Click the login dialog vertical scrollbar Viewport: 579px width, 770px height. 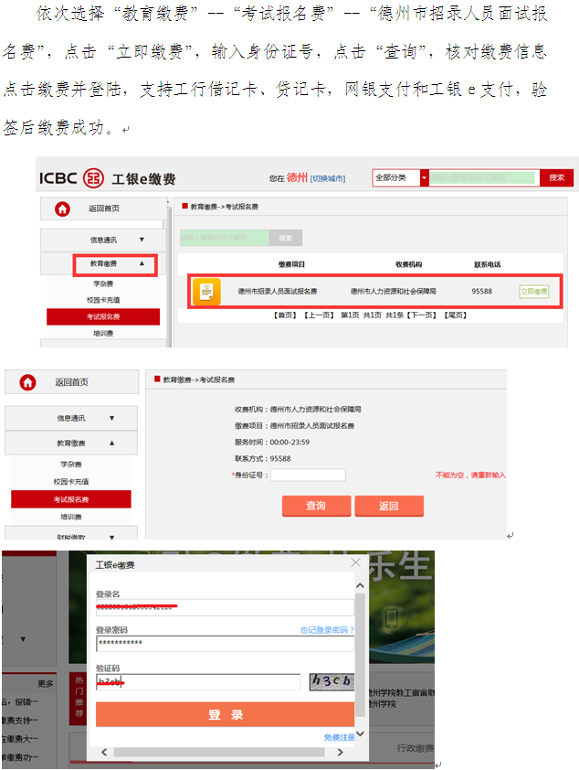pyautogui.click(x=360, y=653)
